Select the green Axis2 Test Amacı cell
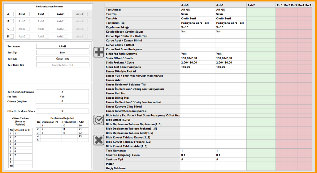This screenshot has width=317, height=173. point(261,10)
